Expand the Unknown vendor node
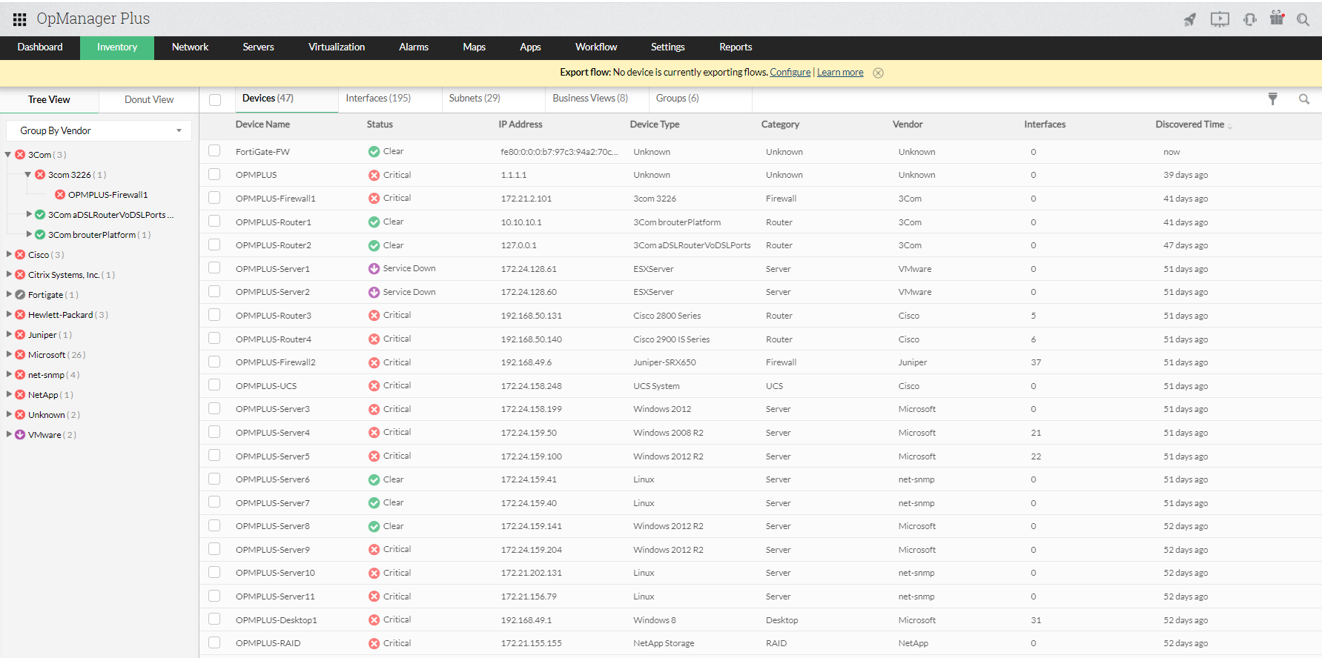1322x658 pixels. coord(9,414)
